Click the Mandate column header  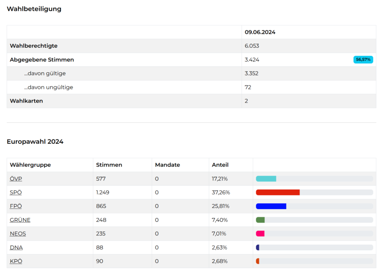pos(167,165)
